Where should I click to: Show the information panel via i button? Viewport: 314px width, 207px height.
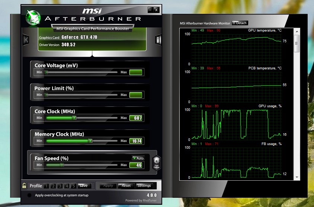pyautogui.click(x=158, y=40)
